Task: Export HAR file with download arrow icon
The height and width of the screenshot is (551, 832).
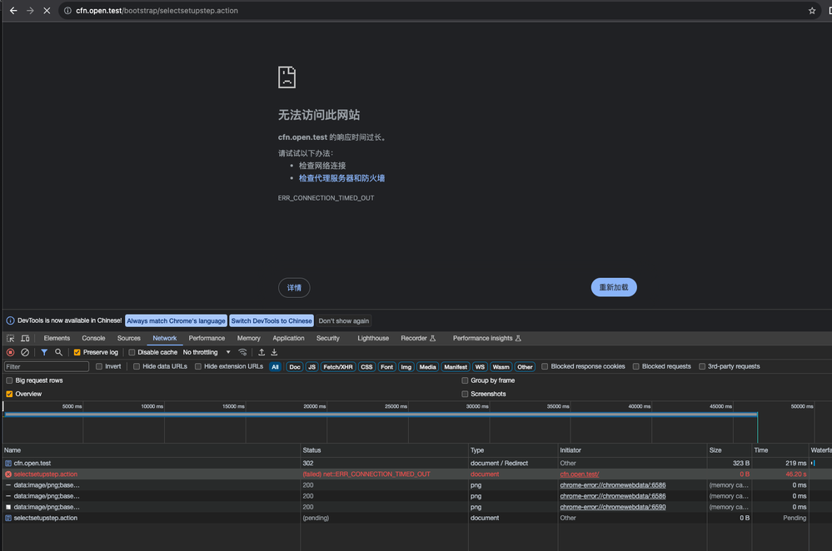Action: click(x=274, y=352)
